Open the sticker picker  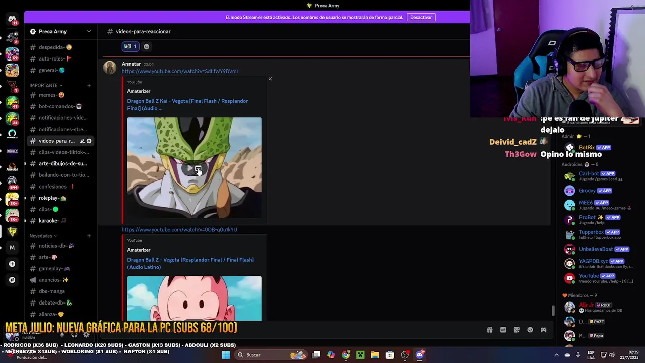pos(517,330)
